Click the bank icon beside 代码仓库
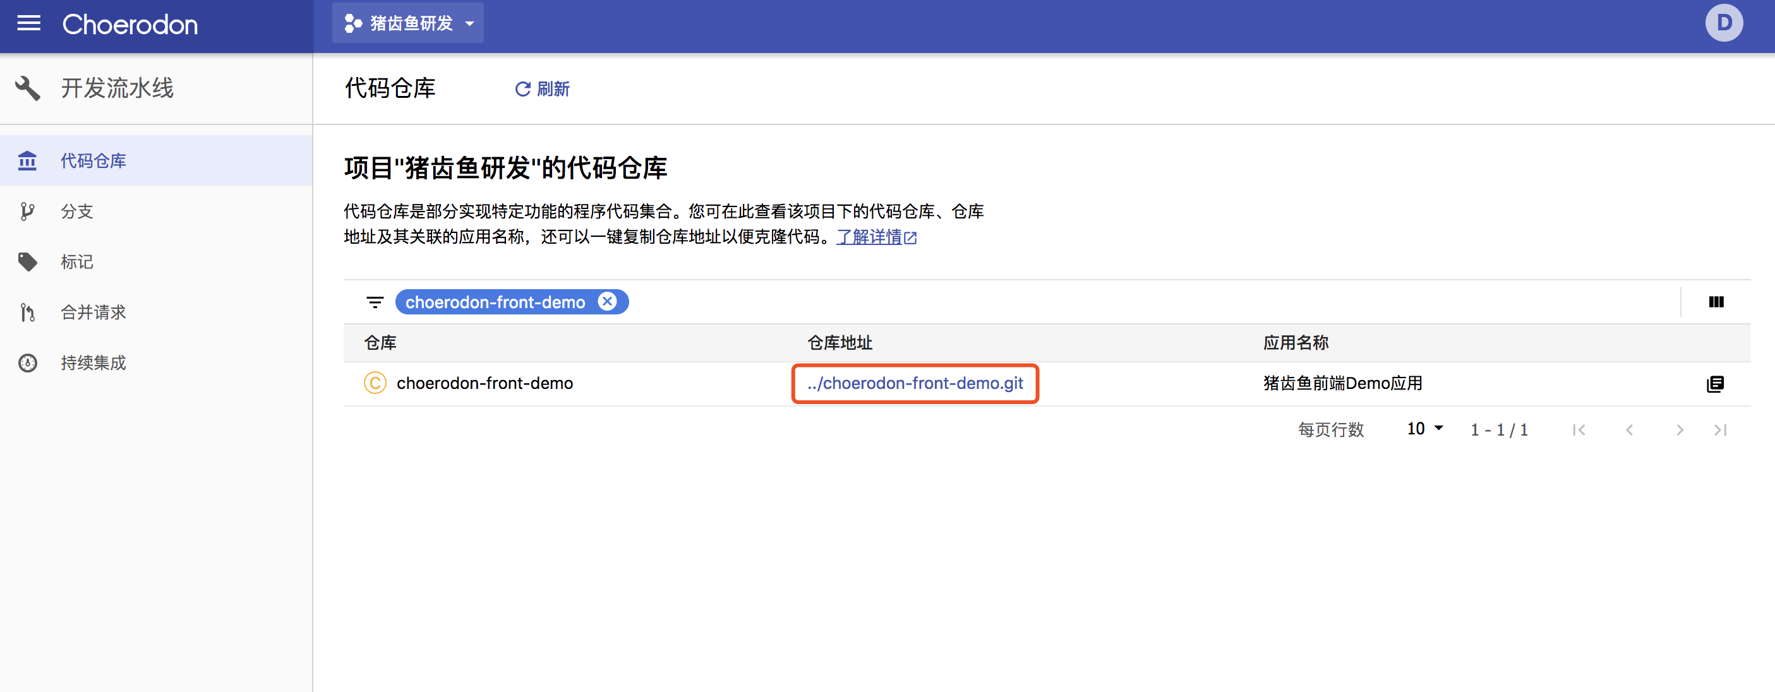The image size is (1775, 692). [x=28, y=160]
